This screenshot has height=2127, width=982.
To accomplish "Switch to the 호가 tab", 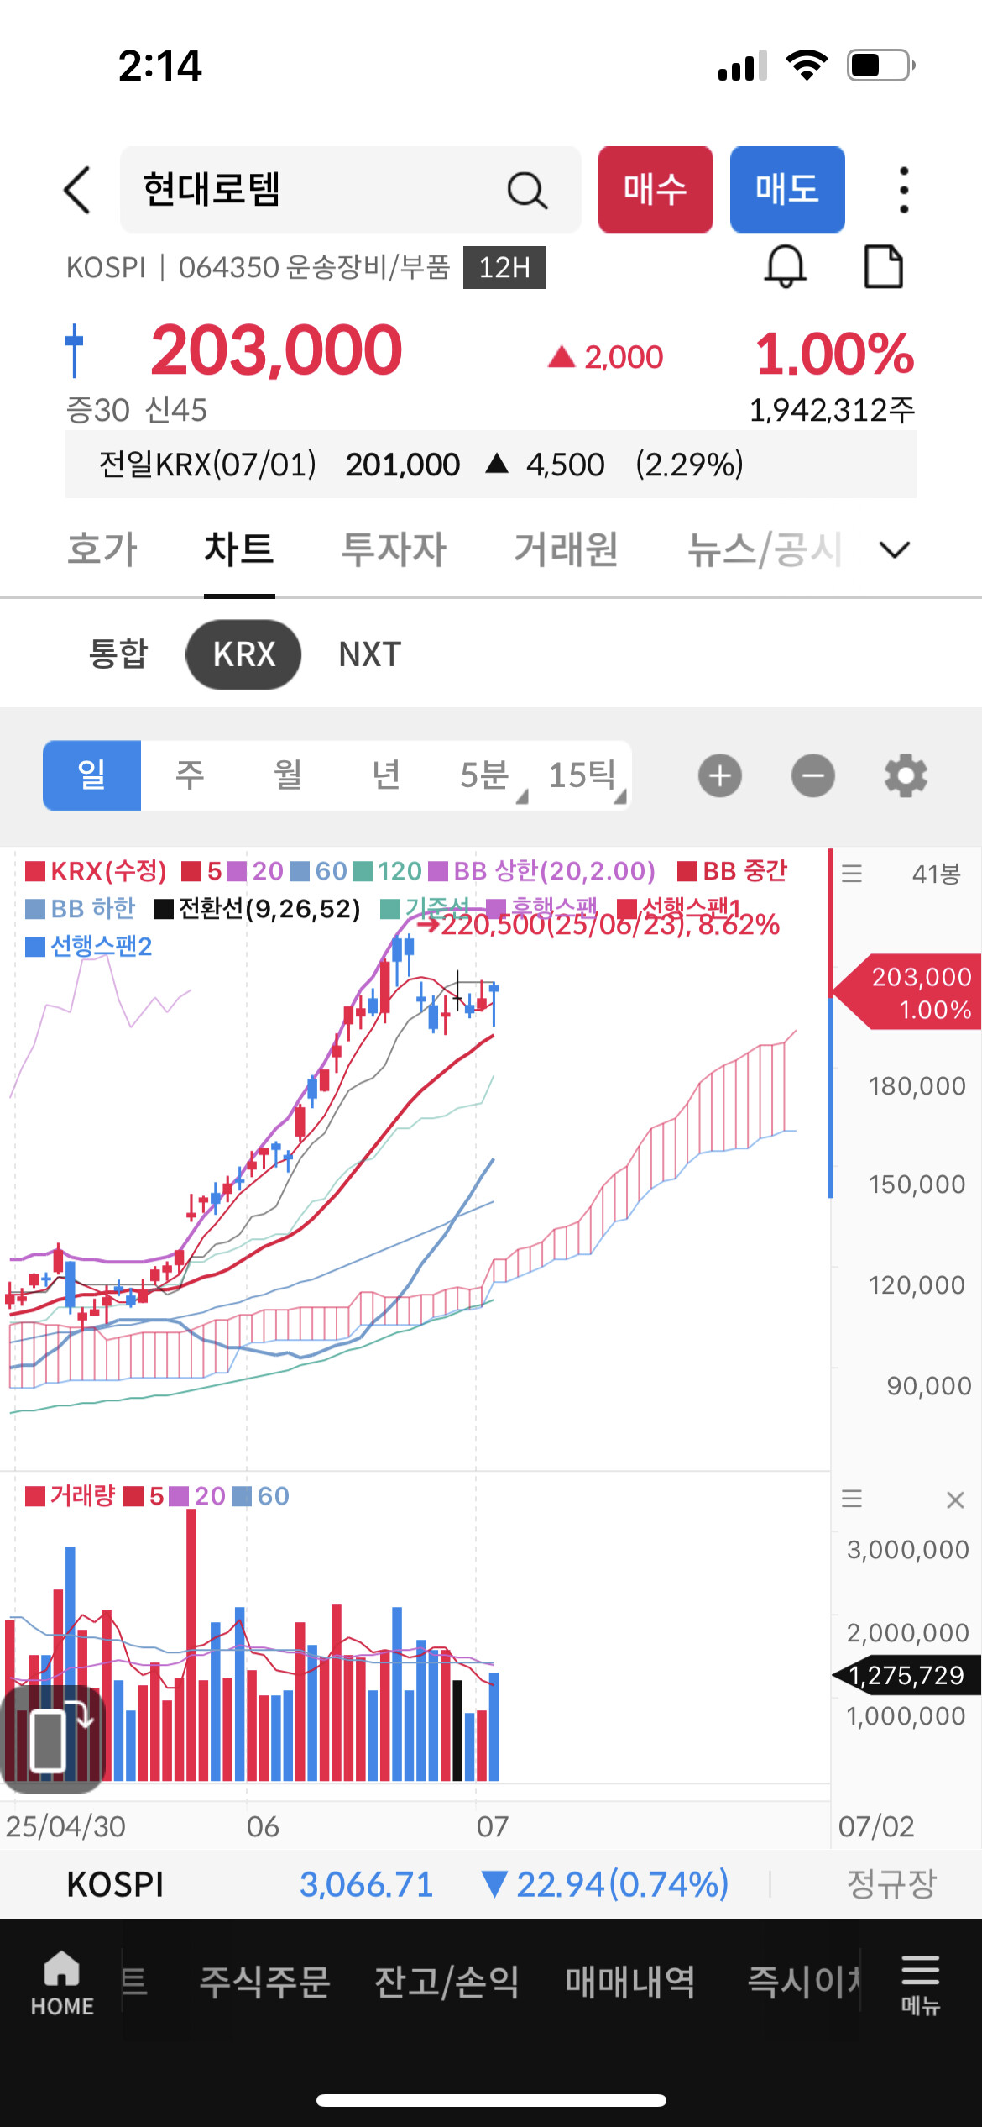I will tap(102, 549).
